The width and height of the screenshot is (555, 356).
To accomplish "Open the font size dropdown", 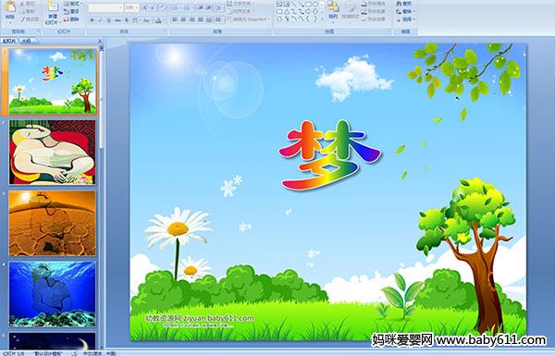I will 137,7.
